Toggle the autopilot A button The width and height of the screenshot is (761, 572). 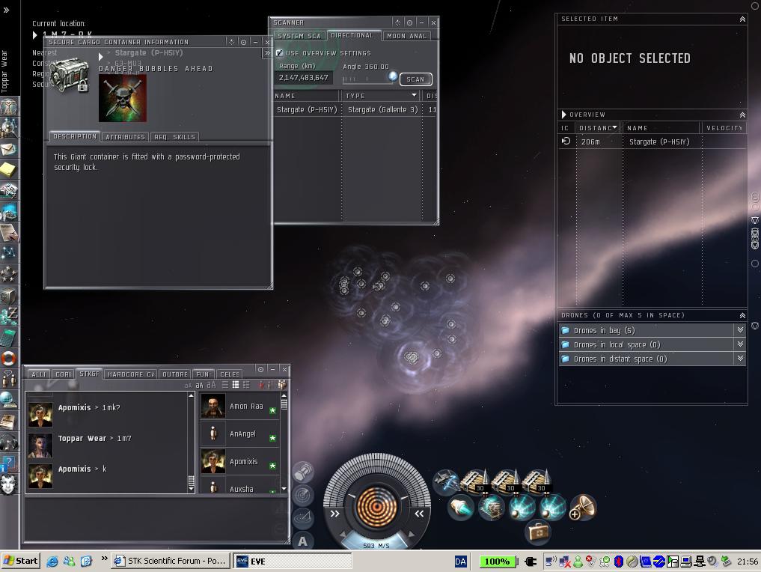click(303, 541)
